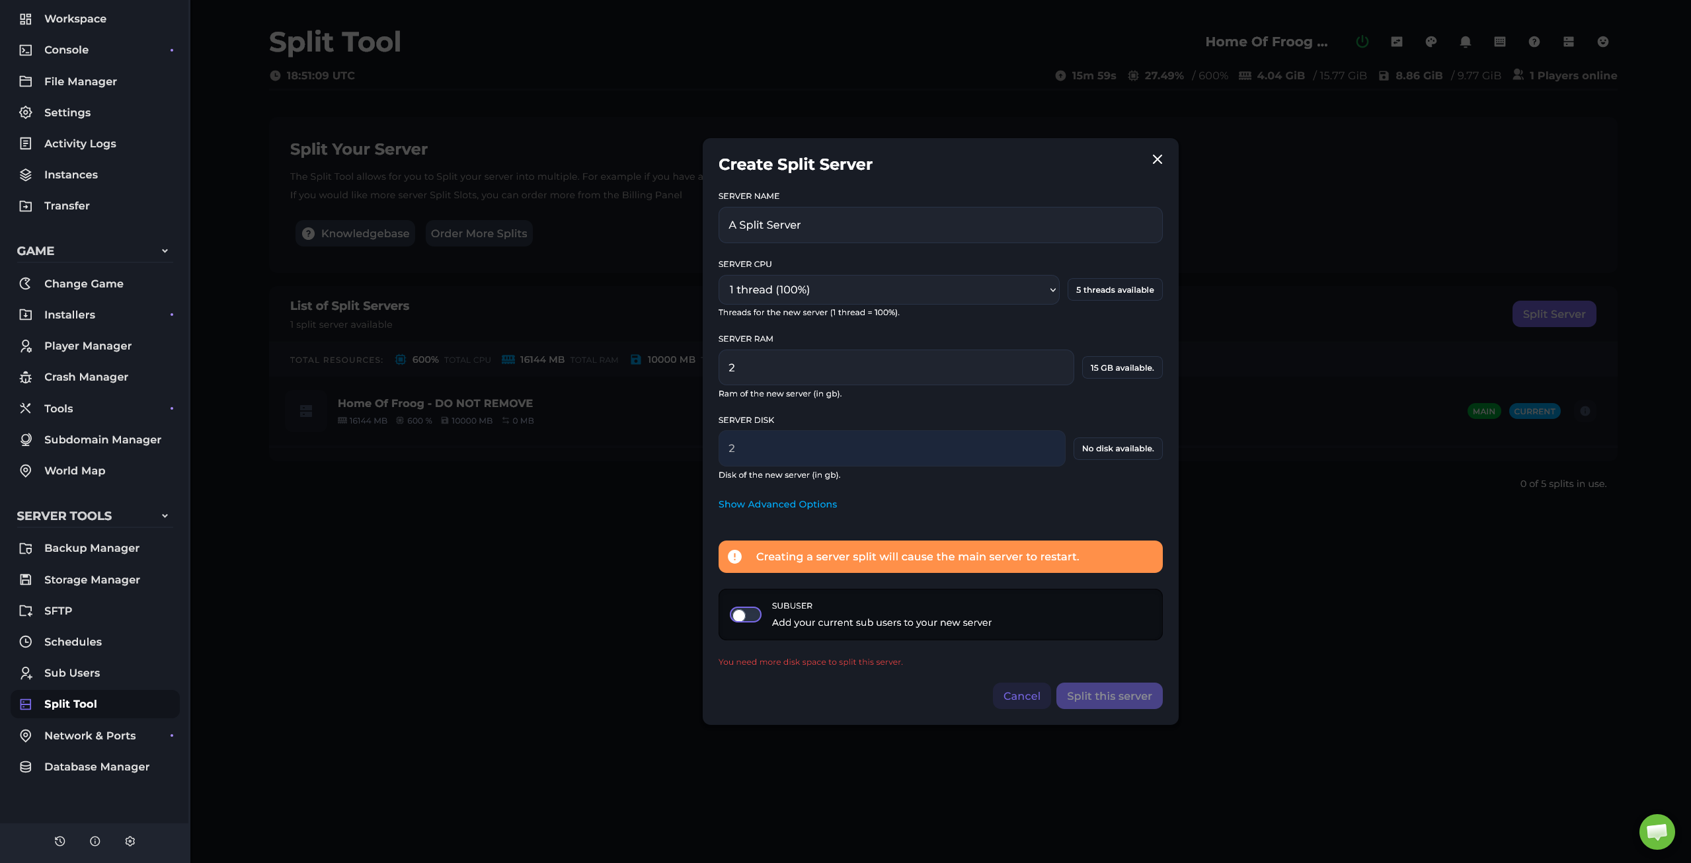Click the purple Split Server button
The height and width of the screenshot is (863, 1691).
coord(1553,314)
